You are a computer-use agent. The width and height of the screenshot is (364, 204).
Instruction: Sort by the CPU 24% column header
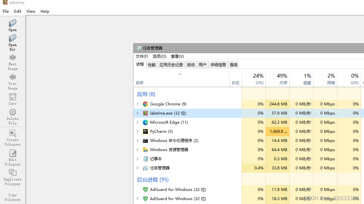(x=254, y=80)
